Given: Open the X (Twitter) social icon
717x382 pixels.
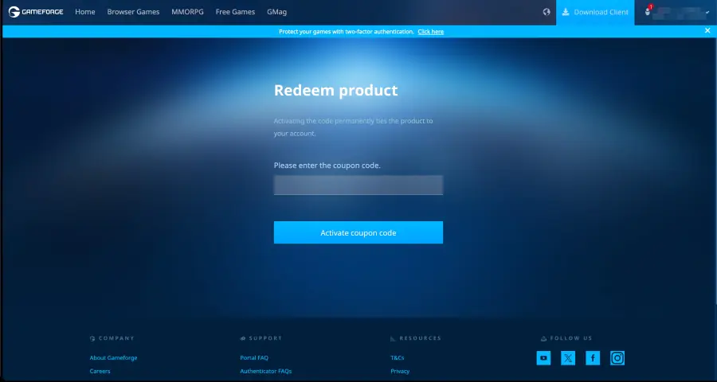Looking at the screenshot, I should point(568,358).
